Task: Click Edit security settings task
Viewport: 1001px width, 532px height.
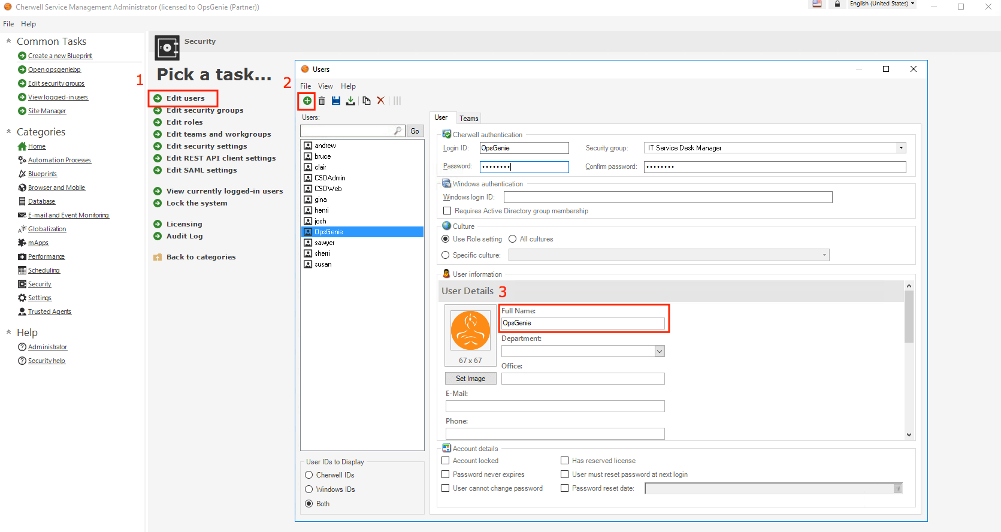Action: click(207, 146)
